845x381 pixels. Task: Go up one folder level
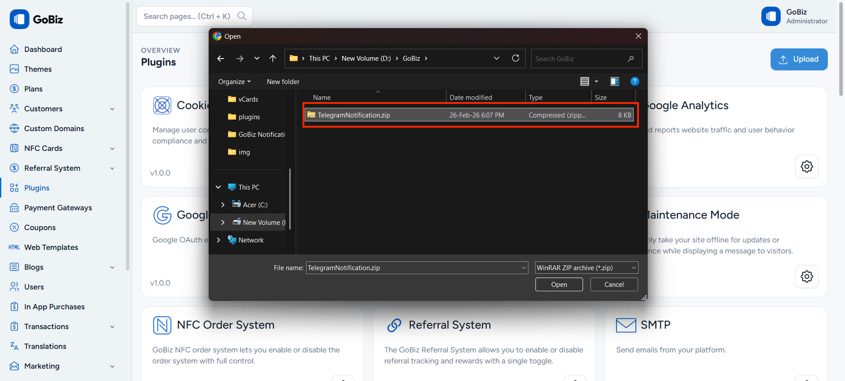tap(273, 59)
